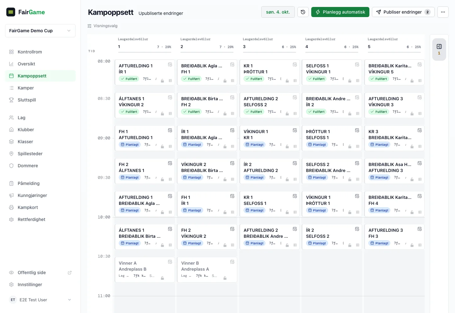Expand the Visningsvalg display options
The image size is (455, 313).
[x=102, y=26]
